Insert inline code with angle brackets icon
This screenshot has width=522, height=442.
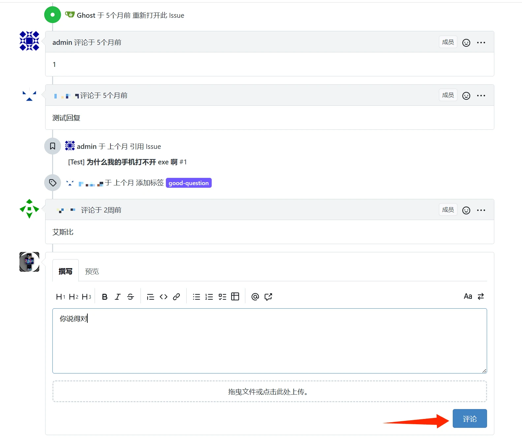click(x=164, y=297)
